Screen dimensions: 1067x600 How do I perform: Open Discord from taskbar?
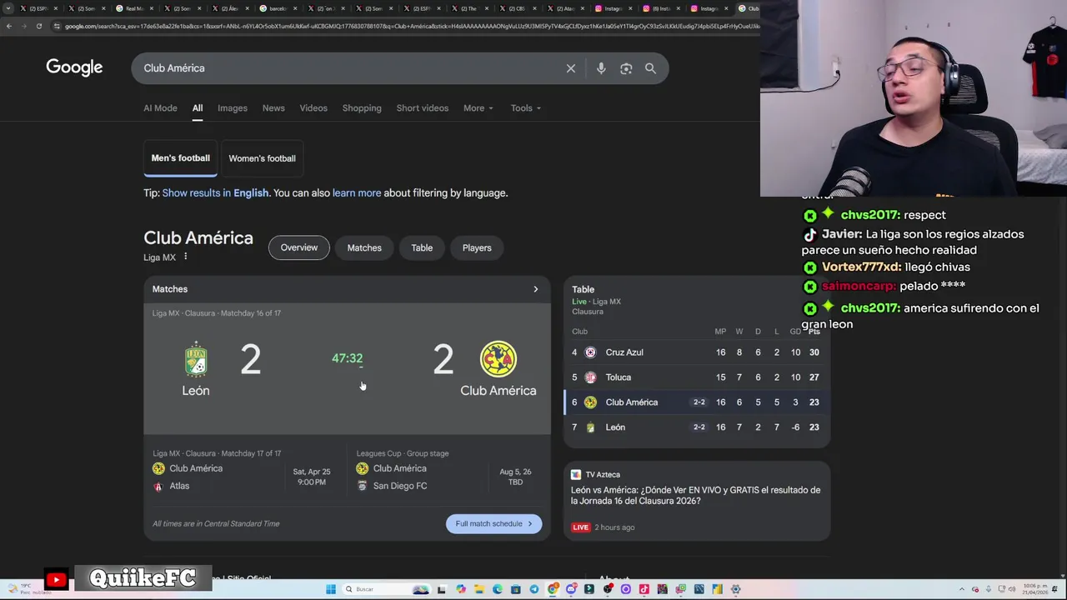pyautogui.click(x=571, y=589)
